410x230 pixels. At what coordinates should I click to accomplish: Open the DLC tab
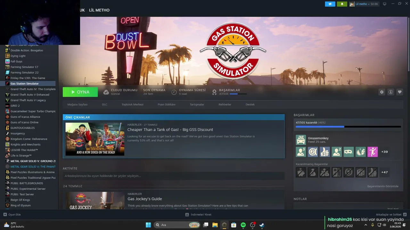pos(105,104)
